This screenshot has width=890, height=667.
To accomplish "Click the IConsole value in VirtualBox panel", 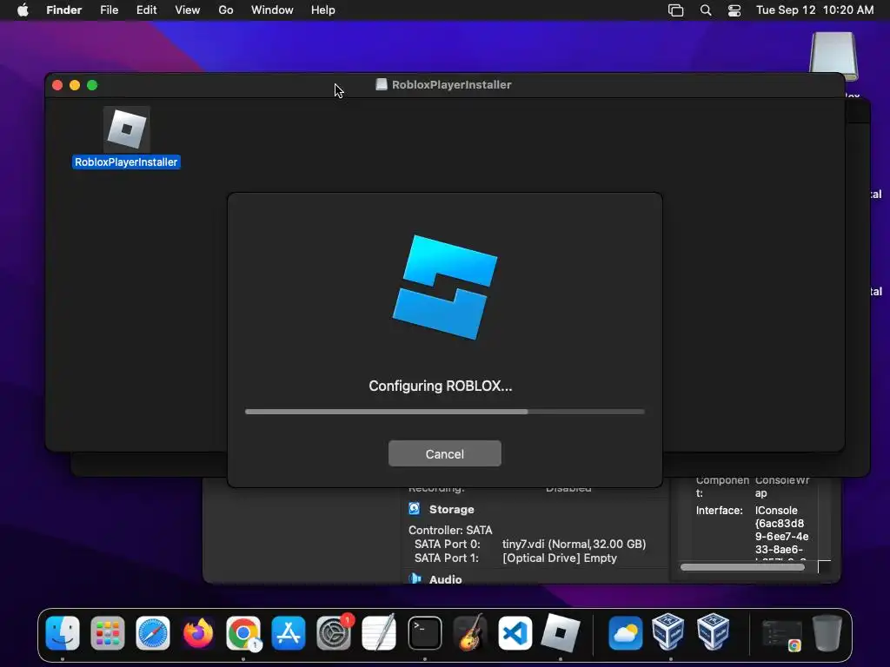I will [x=776, y=511].
